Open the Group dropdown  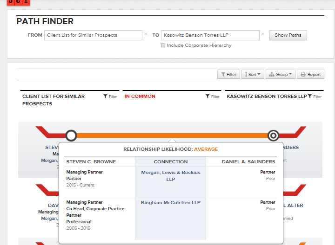[x=280, y=74]
